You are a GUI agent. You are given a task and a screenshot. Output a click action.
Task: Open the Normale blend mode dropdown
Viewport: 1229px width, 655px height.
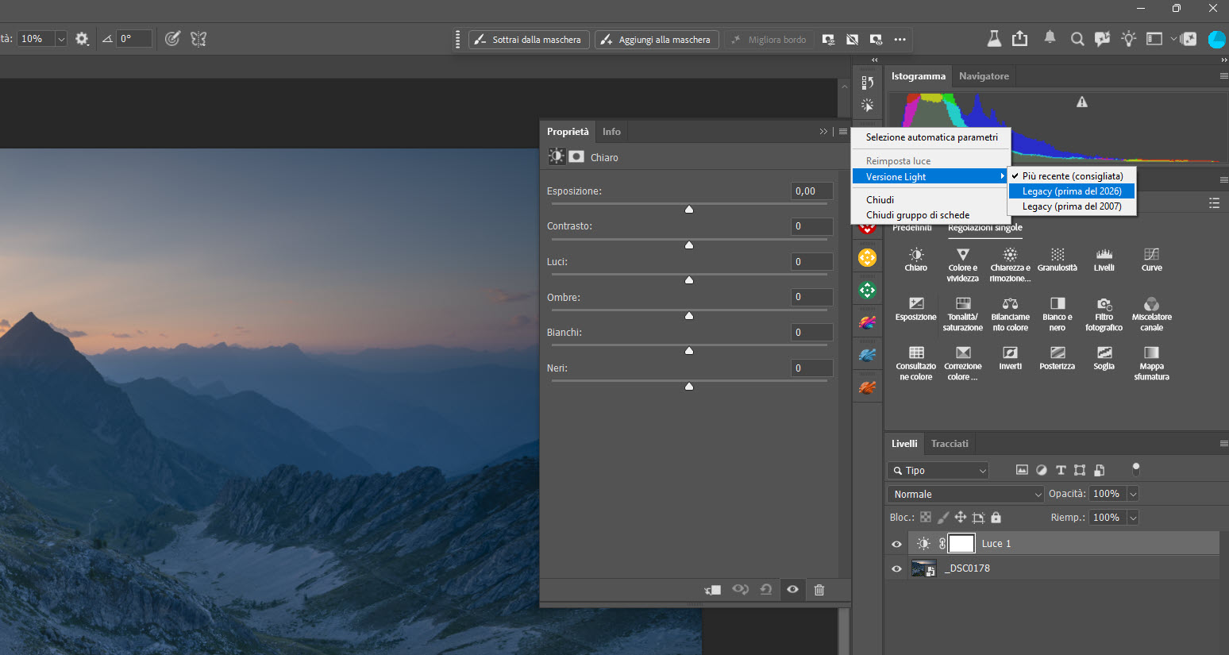click(965, 494)
